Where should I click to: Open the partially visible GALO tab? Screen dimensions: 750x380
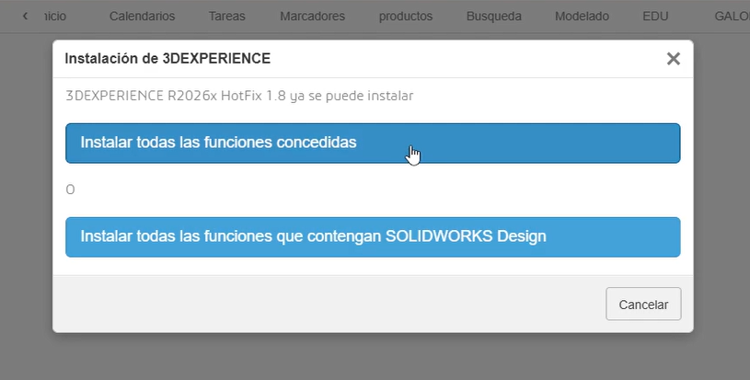pos(731,16)
